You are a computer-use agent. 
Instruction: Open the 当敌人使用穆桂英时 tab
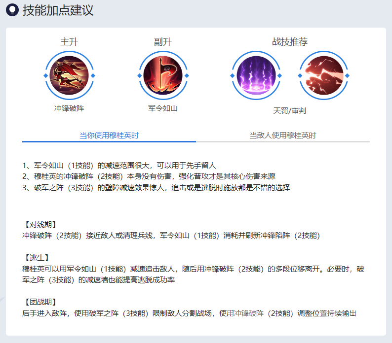point(282,135)
